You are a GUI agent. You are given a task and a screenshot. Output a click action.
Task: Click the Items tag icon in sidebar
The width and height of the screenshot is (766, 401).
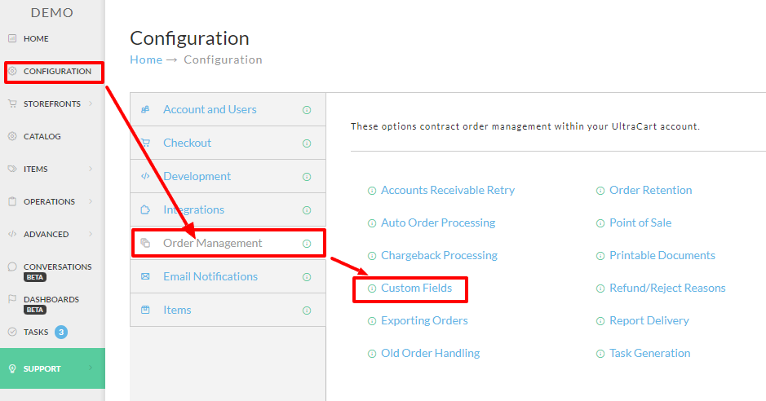point(12,169)
